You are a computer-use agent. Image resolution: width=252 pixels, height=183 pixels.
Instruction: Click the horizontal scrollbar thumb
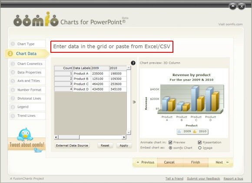[69, 137]
